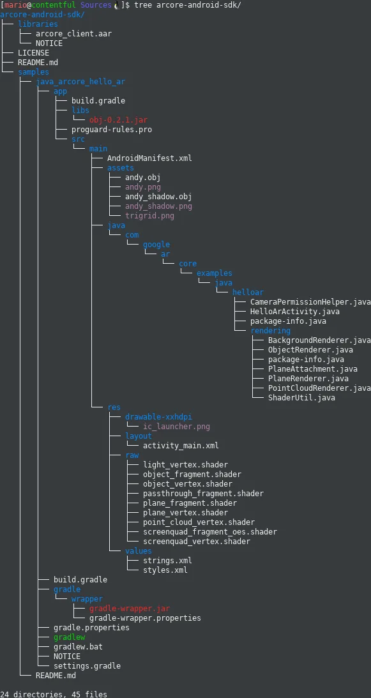Click the 'tree arcore-android-sdk/' command text

pos(188,5)
